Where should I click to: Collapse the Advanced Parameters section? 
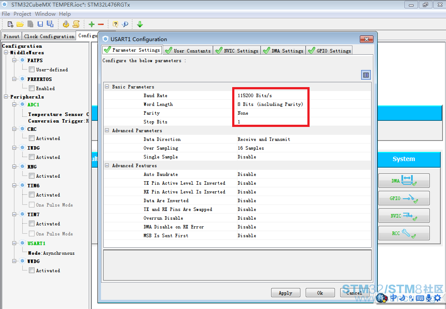tap(107, 130)
